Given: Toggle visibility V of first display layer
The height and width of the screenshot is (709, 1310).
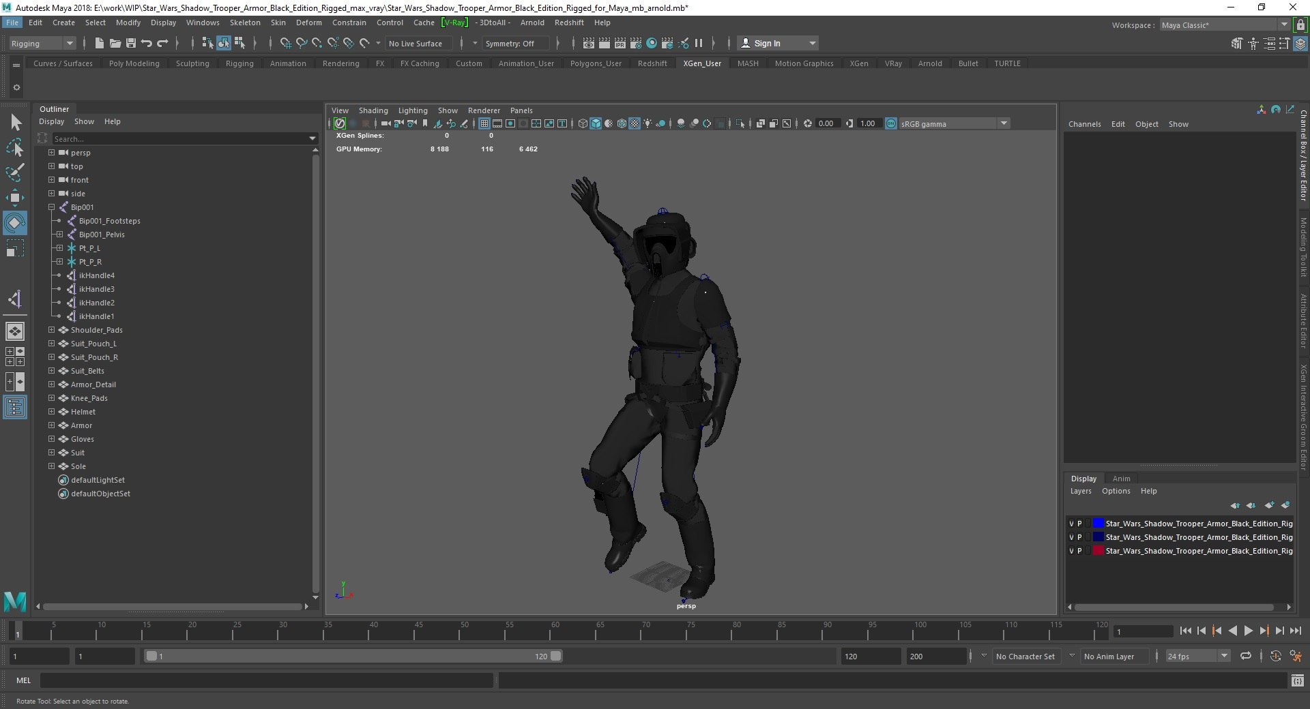Looking at the screenshot, I should (x=1071, y=524).
